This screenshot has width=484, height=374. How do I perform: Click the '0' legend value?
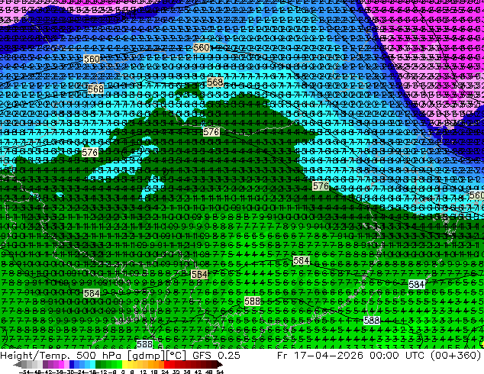point(123,372)
